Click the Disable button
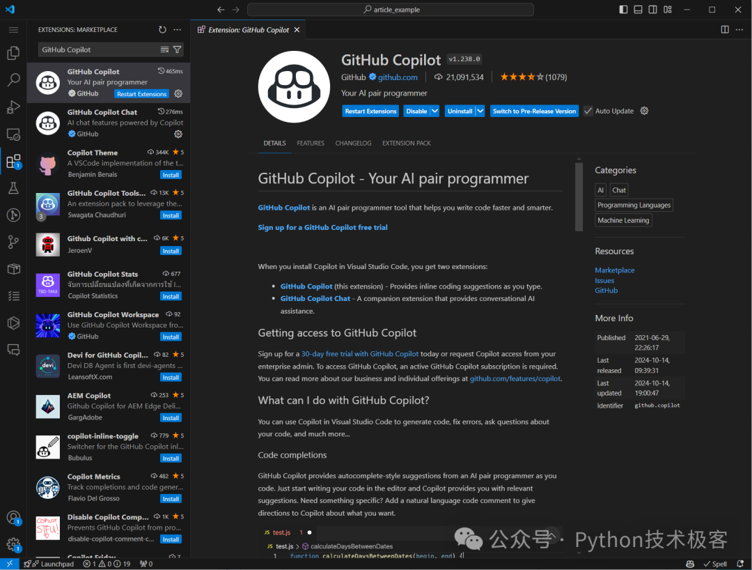The width and height of the screenshot is (752, 570). 416,111
